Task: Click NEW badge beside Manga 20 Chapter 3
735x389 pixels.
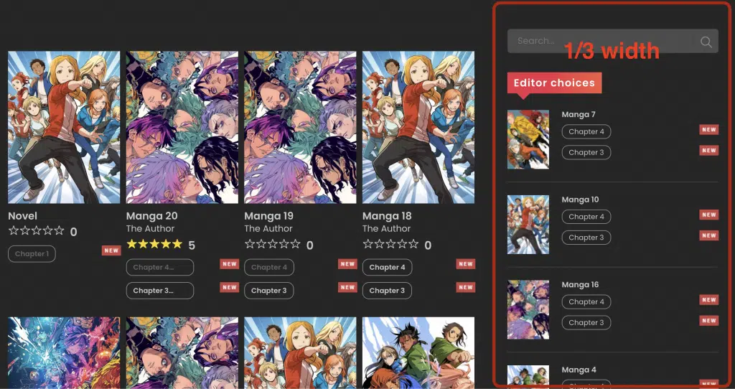Action: point(230,287)
